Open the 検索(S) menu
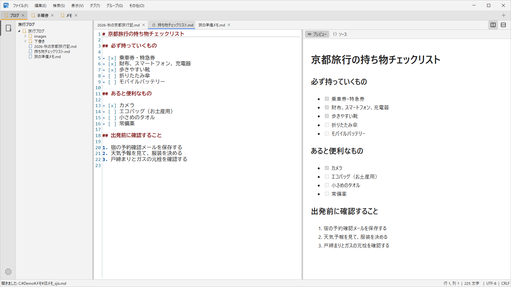This screenshot has width=511, height=287. (x=59, y=6)
